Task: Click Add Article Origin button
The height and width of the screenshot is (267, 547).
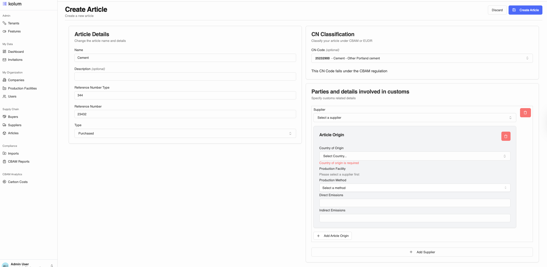Action: pos(333,236)
